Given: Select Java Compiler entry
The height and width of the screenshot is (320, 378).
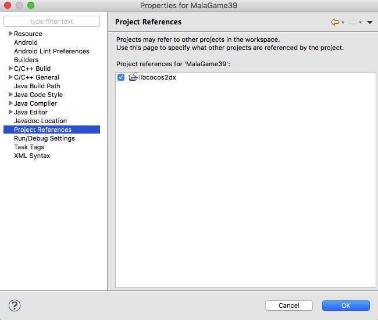Looking at the screenshot, I should [35, 103].
